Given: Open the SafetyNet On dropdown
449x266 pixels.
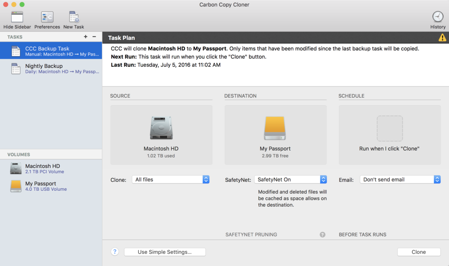Looking at the screenshot, I should click(x=291, y=180).
